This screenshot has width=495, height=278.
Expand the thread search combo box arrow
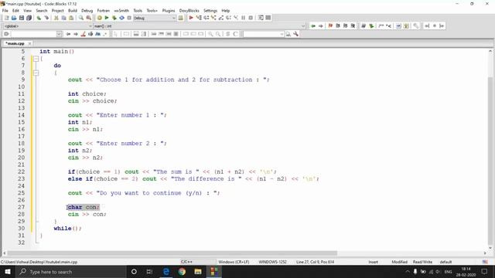tap(282, 34)
